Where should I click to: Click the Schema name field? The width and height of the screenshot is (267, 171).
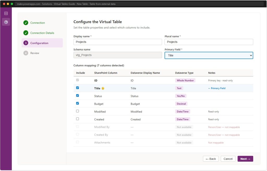click(118, 55)
